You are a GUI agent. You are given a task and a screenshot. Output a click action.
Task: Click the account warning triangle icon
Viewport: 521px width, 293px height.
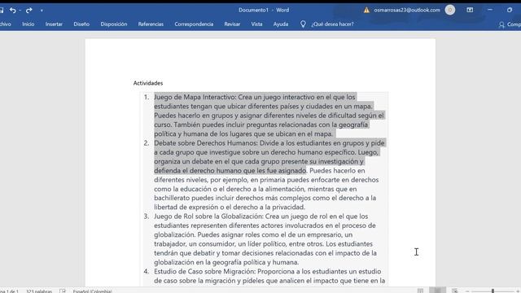pos(366,10)
